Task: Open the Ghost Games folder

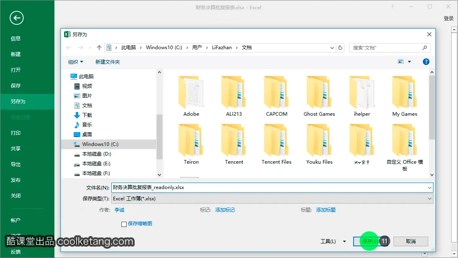Action: click(x=319, y=96)
